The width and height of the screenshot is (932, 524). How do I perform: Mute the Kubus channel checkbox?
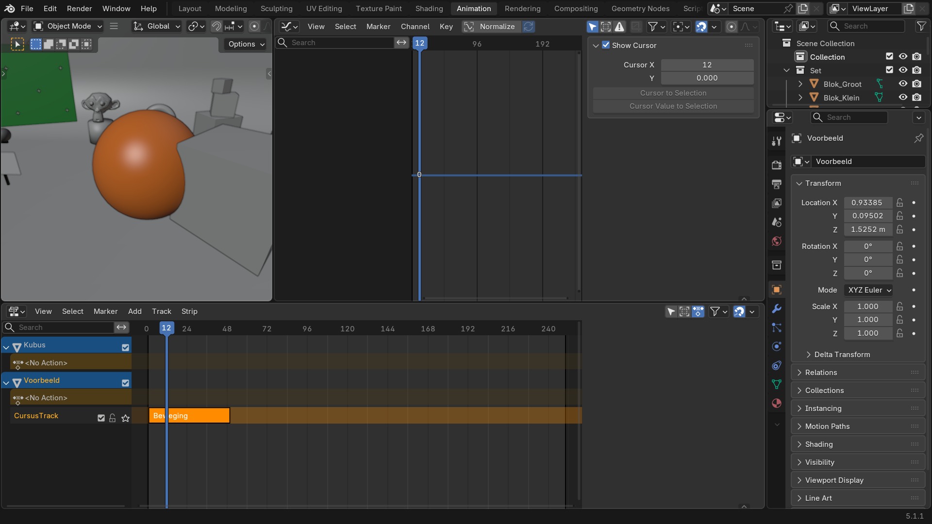125,347
